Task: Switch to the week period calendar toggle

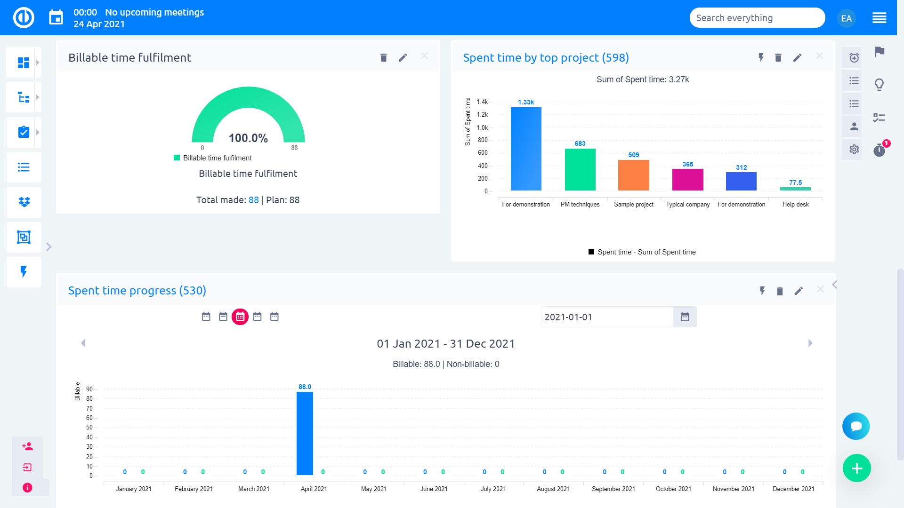Action: (x=223, y=317)
